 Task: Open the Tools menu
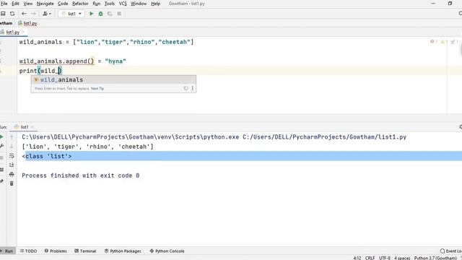pyautogui.click(x=109, y=4)
